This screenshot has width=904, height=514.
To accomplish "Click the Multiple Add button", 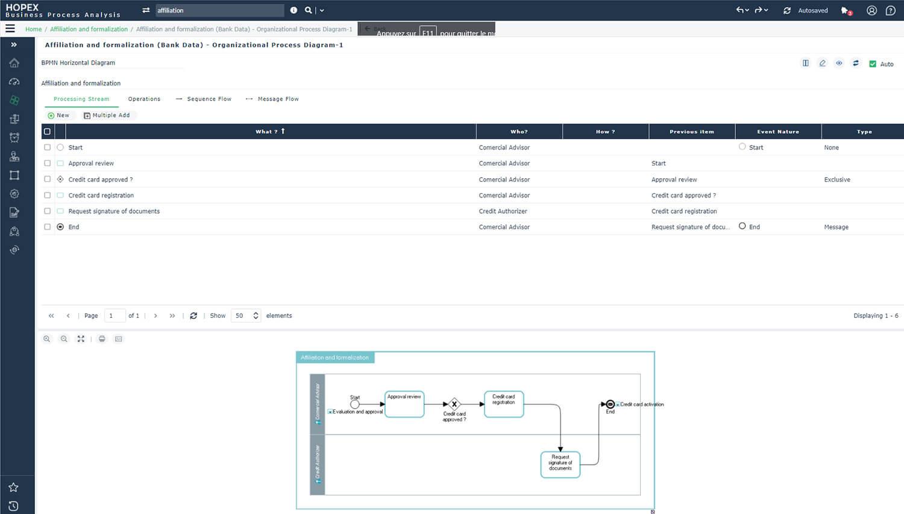I will pos(107,115).
